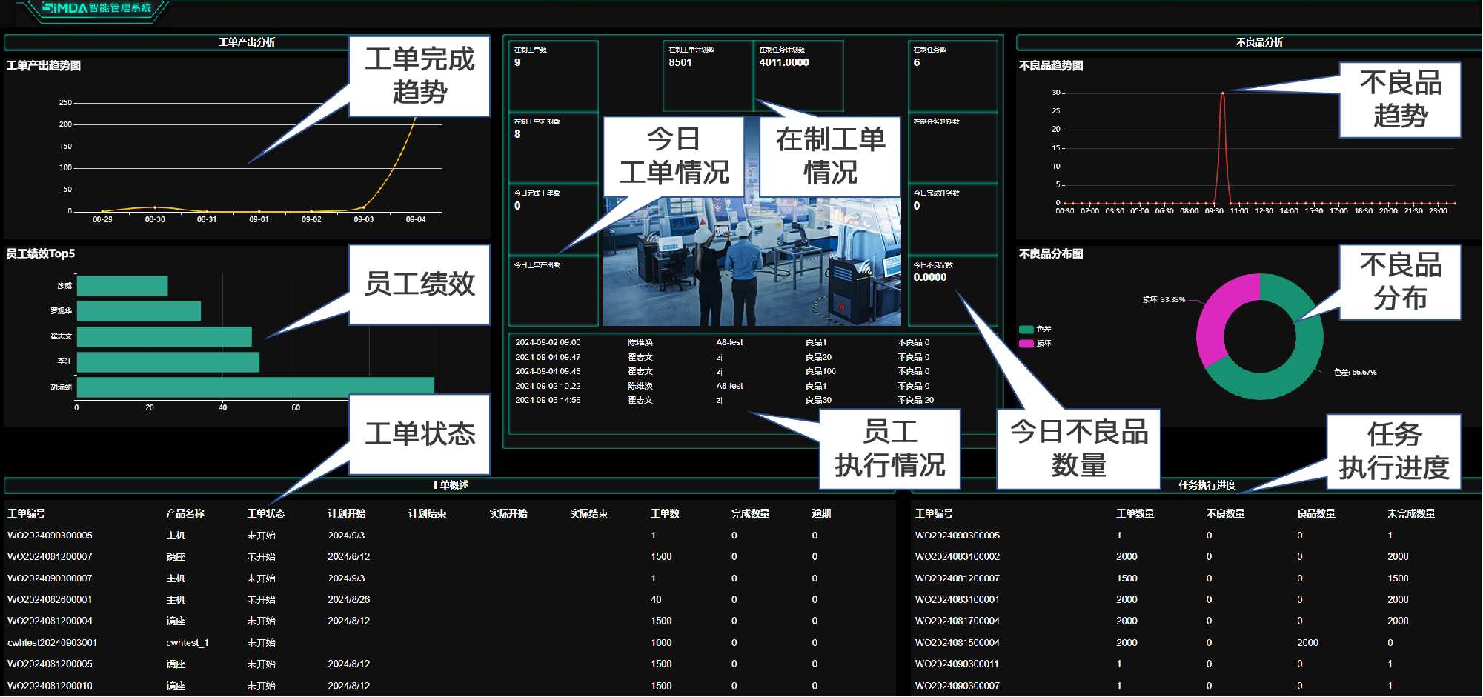The height and width of the screenshot is (697, 1483).
Task: Toggle the 损坏 legend entry
Action: click(1035, 344)
